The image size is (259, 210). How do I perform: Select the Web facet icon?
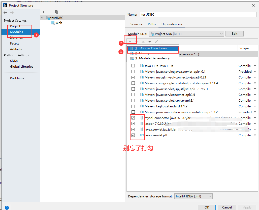(53, 23)
